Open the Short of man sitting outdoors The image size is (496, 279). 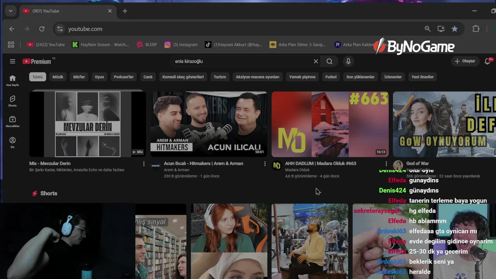coord(310,241)
